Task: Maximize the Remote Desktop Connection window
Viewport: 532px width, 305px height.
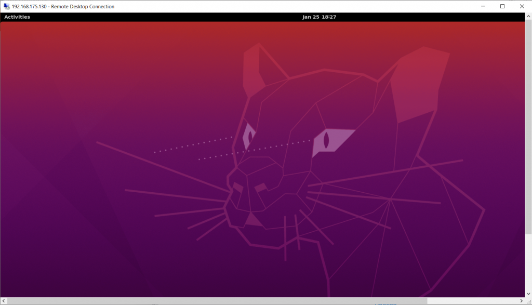Action: coord(502,6)
